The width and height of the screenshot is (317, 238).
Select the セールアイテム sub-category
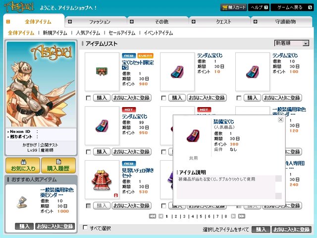pos(122,33)
